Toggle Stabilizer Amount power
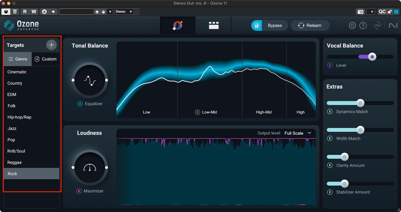 pos(330,192)
